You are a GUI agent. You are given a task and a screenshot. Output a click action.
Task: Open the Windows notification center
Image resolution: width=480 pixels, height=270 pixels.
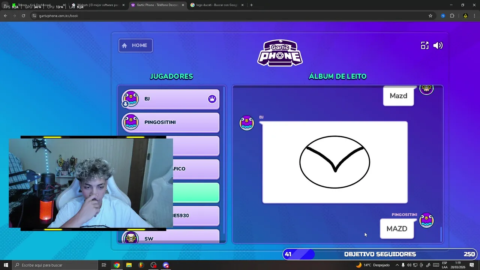[472, 265]
